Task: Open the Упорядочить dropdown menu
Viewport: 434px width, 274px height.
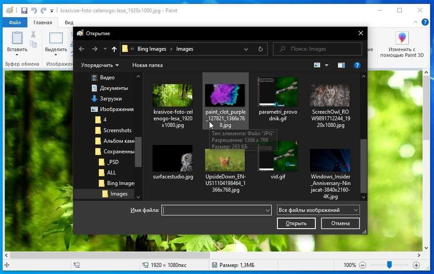Action: point(100,65)
